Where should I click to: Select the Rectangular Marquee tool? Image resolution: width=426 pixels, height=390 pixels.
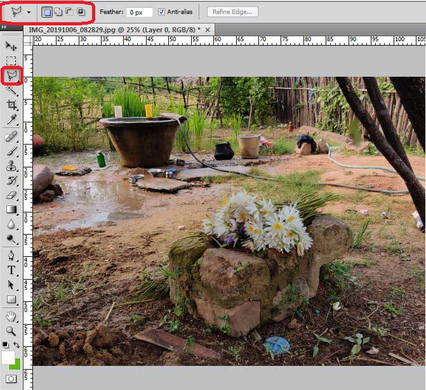tap(11, 60)
